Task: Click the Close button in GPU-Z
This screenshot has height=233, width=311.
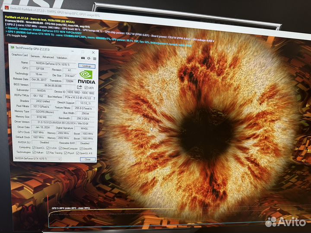Action: click(x=88, y=159)
